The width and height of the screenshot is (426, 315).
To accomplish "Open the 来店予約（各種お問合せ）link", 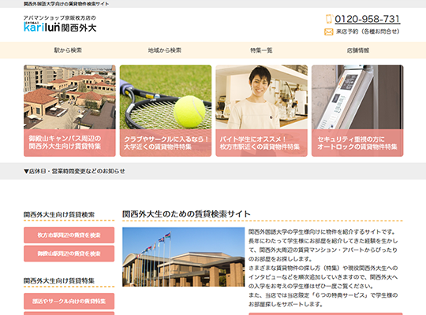I will pyautogui.click(x=368, y=31).
